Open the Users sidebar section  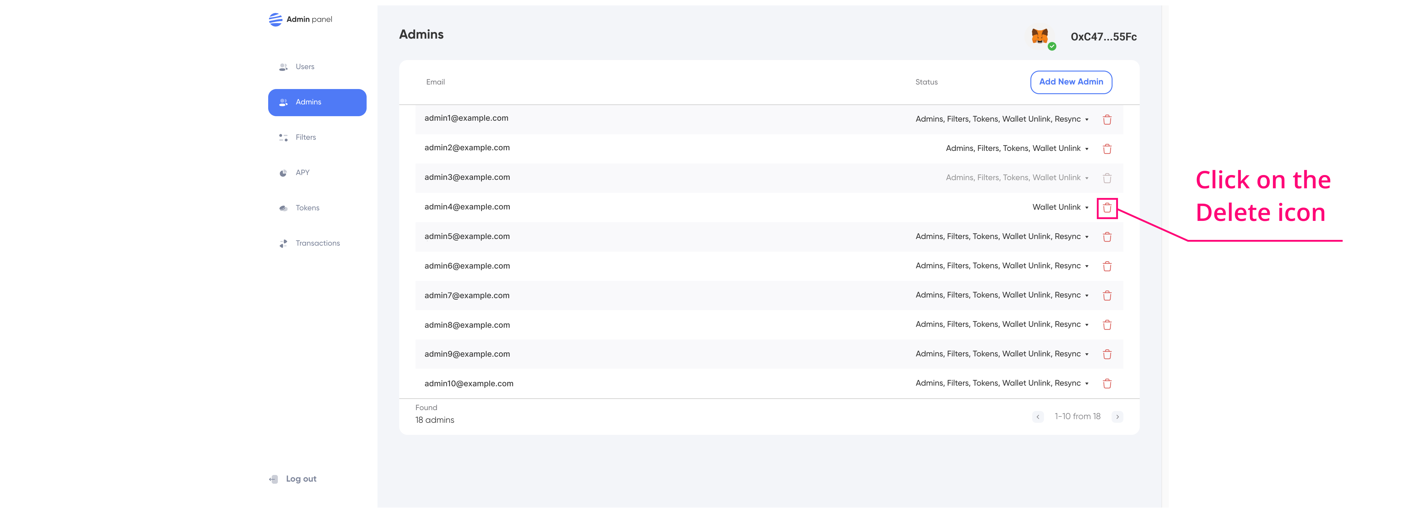304,67
